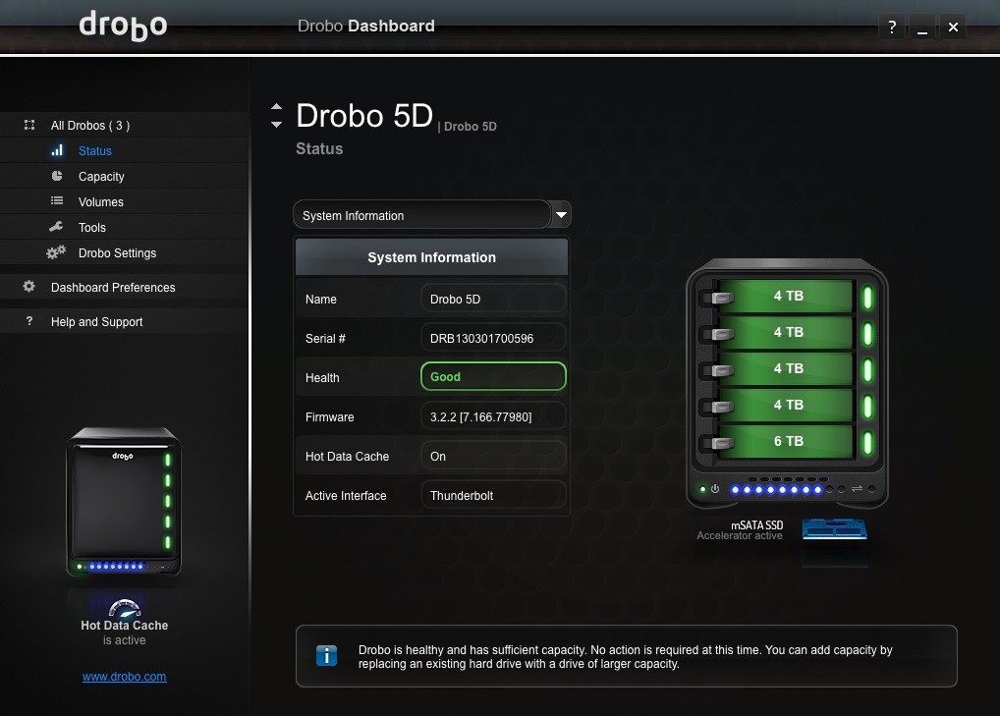Click the Tools wrench icon

pyautogui.click(x=56, y=226)
